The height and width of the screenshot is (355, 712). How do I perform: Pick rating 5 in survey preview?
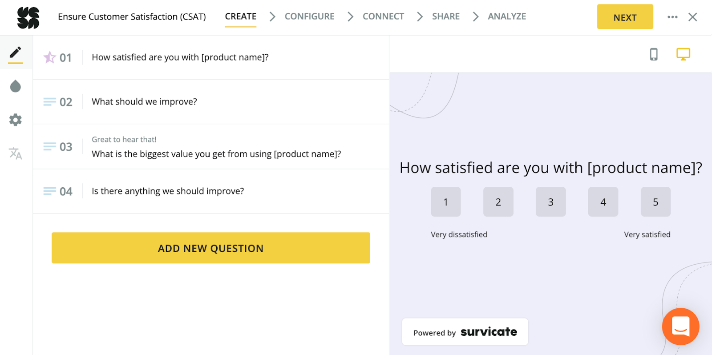[655, 202]
